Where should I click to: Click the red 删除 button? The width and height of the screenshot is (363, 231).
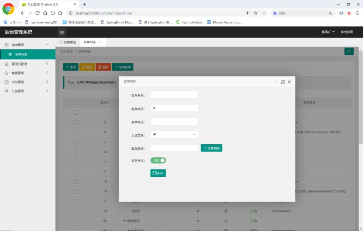click(103, 67)
